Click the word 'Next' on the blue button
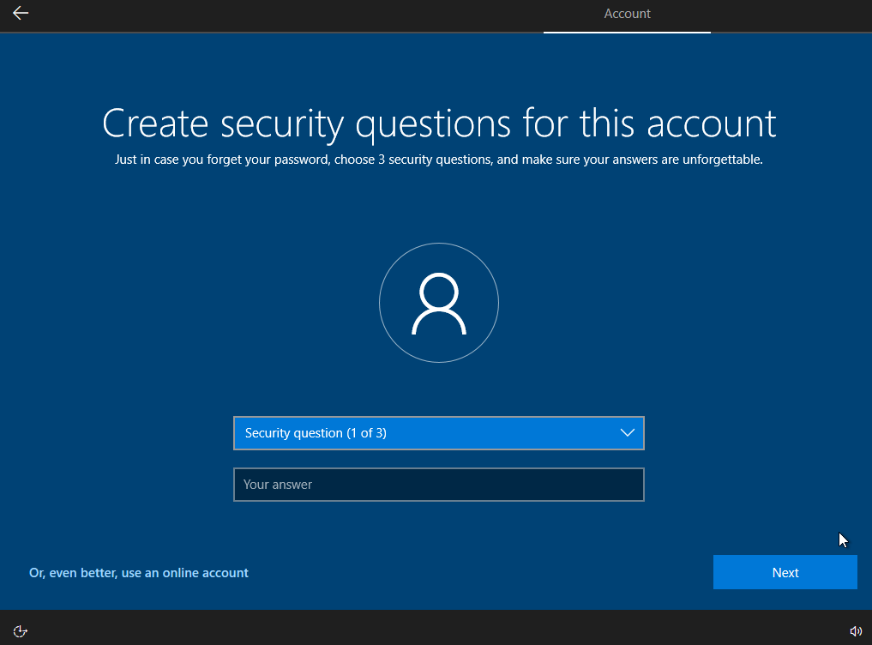Screen dimensions: 872x645 point(785,573)
